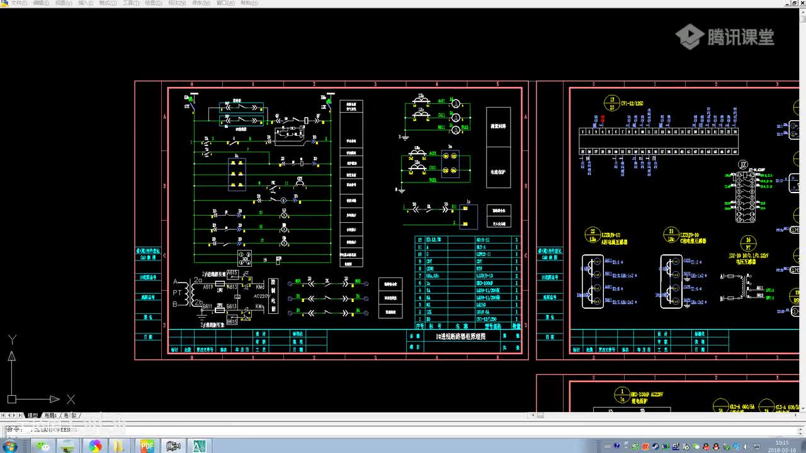Go to previous layout tab arrow
The height and width of the screenshot is (453, 806).
9,416
